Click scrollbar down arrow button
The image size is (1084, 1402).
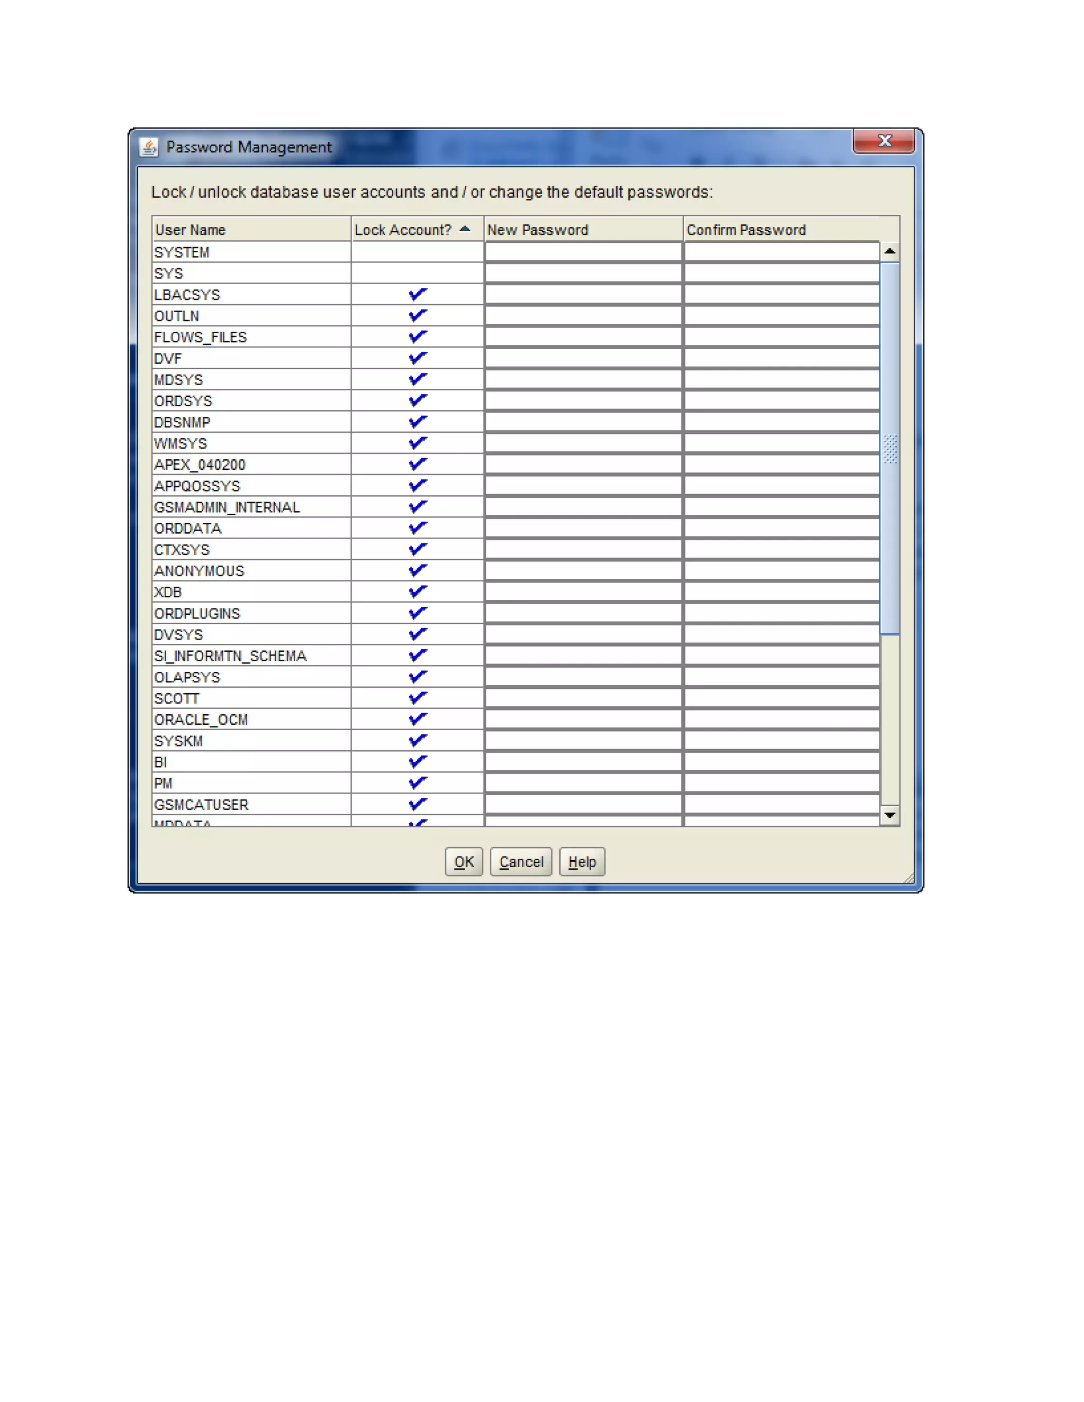[x=889, y=815]
